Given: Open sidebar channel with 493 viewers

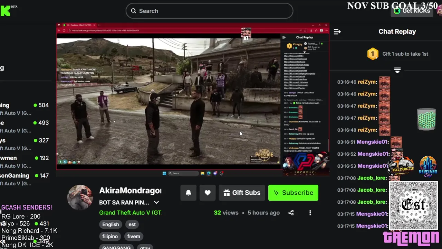Looking at the screenshot, I should (25, 127).
